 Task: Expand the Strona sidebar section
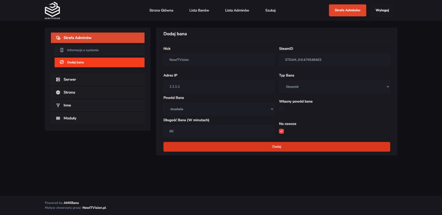point(98,92)
